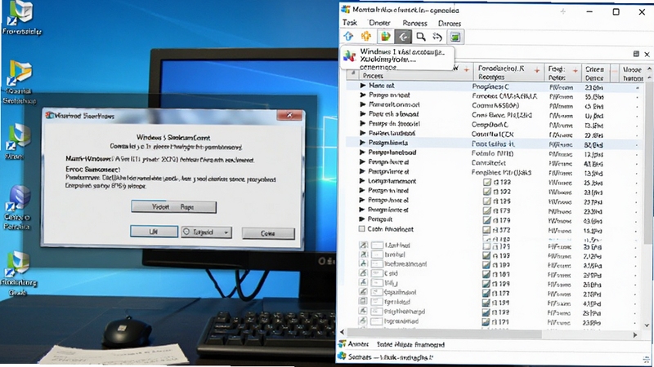Expand the Longmtamemont row
Viewport: 654px width, 367px height.
[x=363, y=181]
